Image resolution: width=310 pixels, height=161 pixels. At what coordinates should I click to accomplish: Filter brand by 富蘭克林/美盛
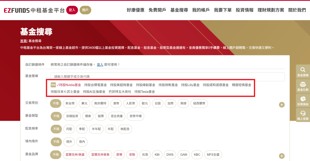pos(75,155)
